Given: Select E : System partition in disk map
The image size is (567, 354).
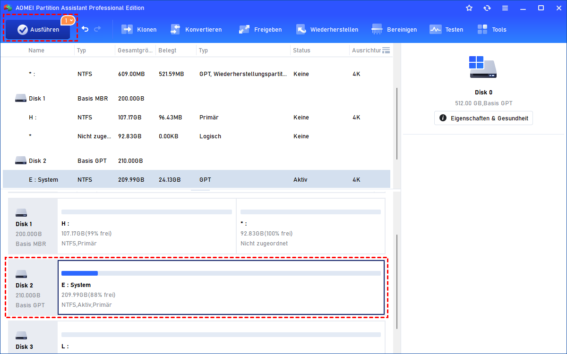Looking at the screenshot, I should [x=221, y=287].
